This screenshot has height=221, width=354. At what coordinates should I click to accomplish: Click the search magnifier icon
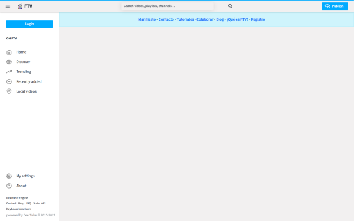pyautogui.click(x=230, y=6)
